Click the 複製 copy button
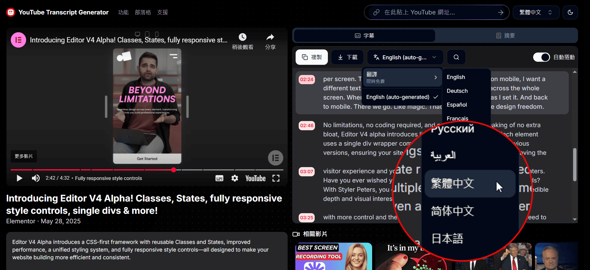This screenshot has width=590, height=270. coord(312,57)
